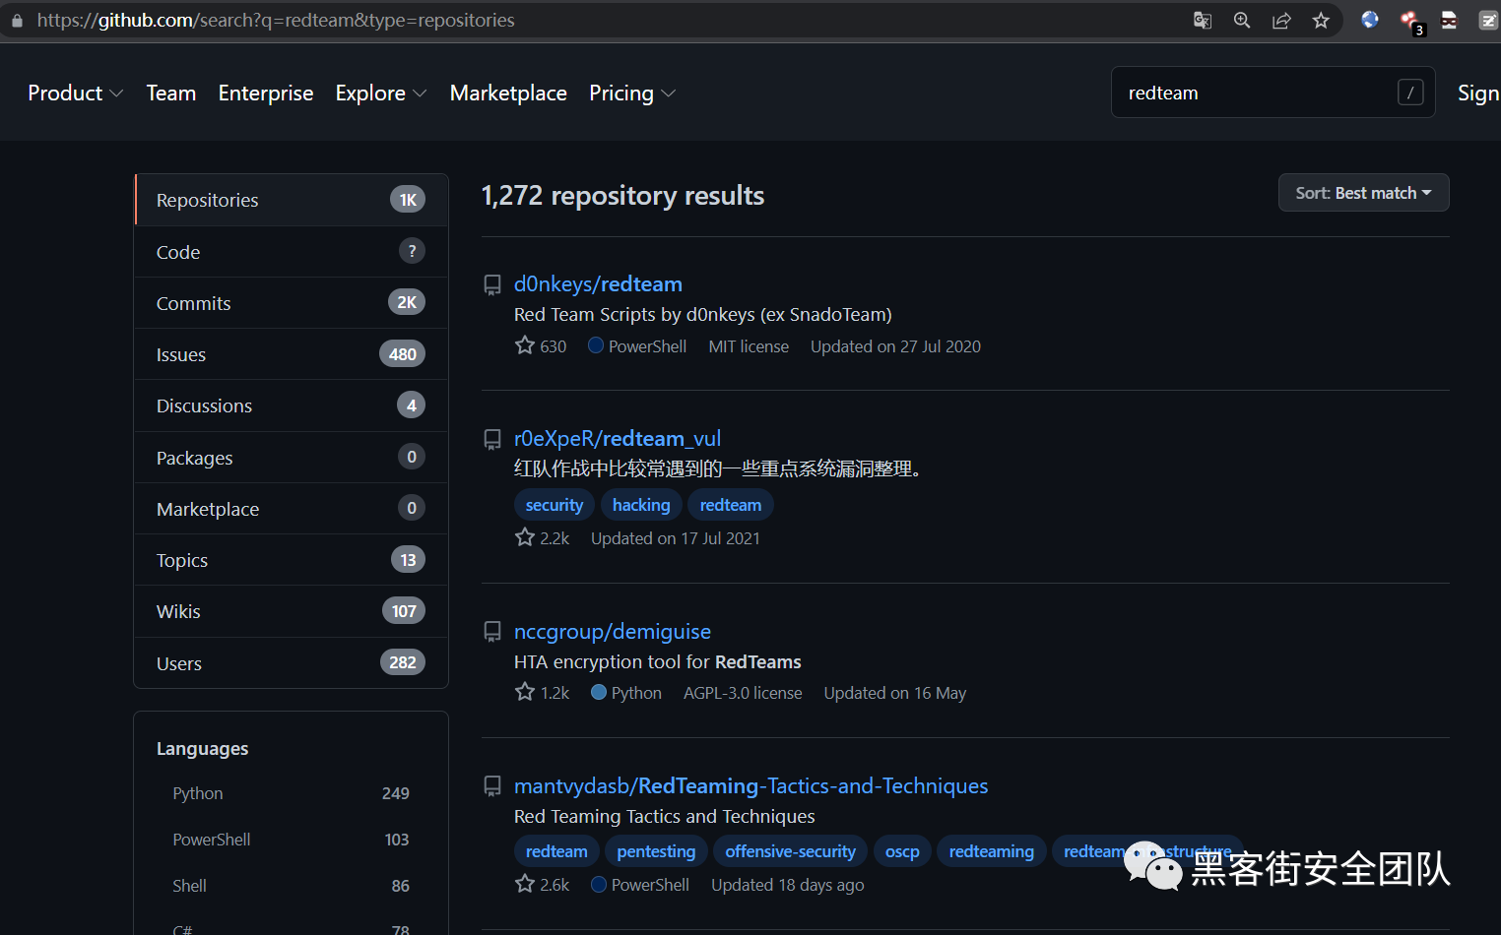
Task: Filter results by Python language
Action: 292,793
